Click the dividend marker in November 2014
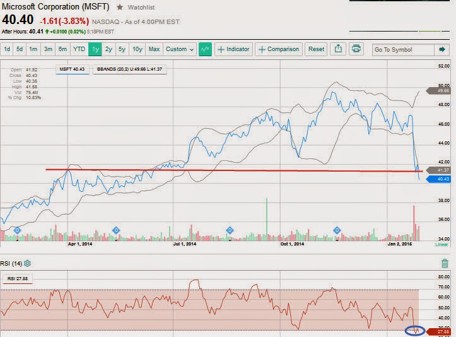The image size is (456, 337). pyautogui.click(x=337, y=230)
